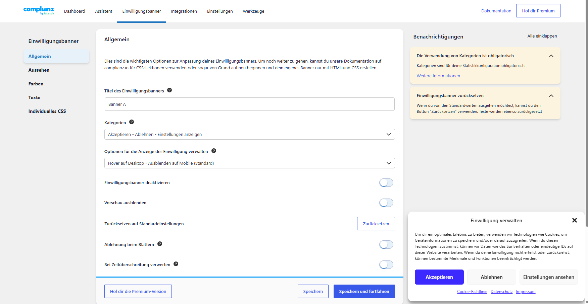Open the Impressum link
This screenshot has height=304, width=588.
[x=526, y=292]
